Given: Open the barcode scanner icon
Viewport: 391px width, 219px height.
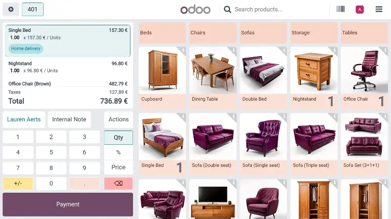Looking at the screenshot, I should (x=341, y=9).
